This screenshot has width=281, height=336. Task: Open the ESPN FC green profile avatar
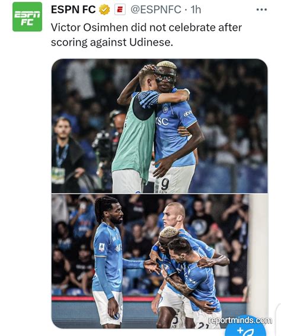(x=27, y=17)
